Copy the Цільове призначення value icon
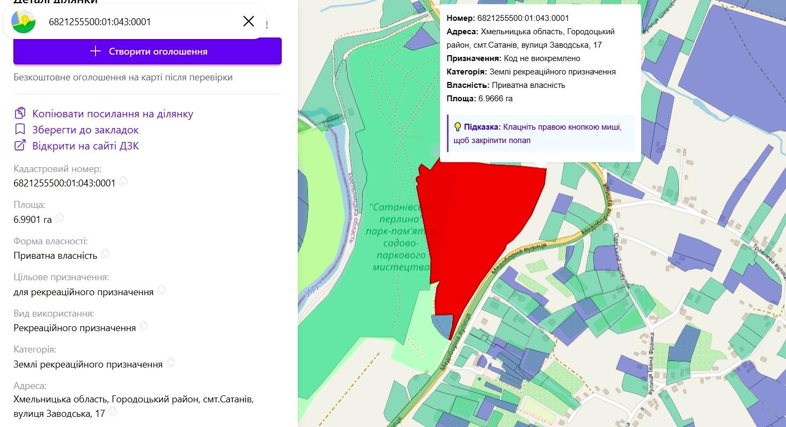Viewport: 786px width, 427px height. click(x=161, y=290)
